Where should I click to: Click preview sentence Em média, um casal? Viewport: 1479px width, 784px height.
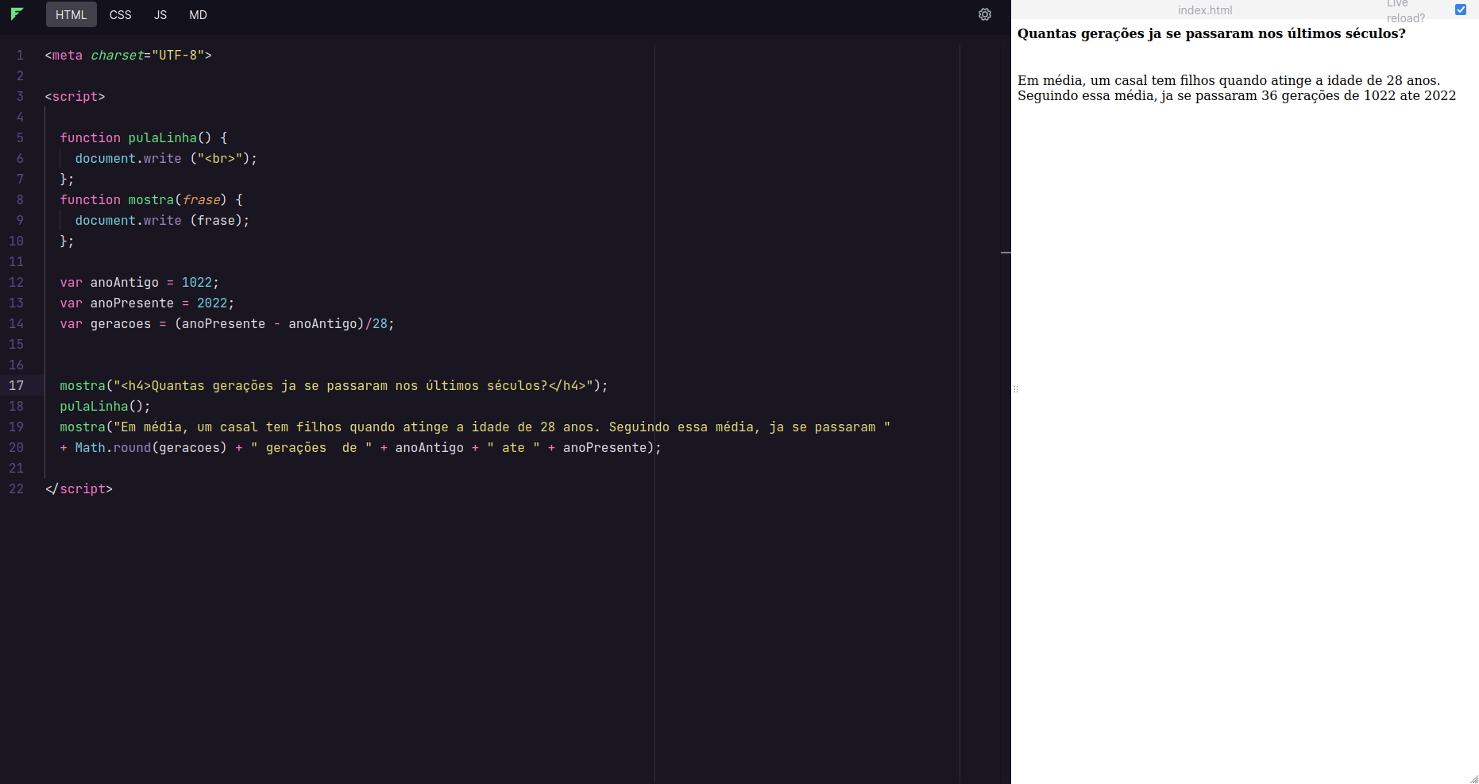click(1229, 80)
